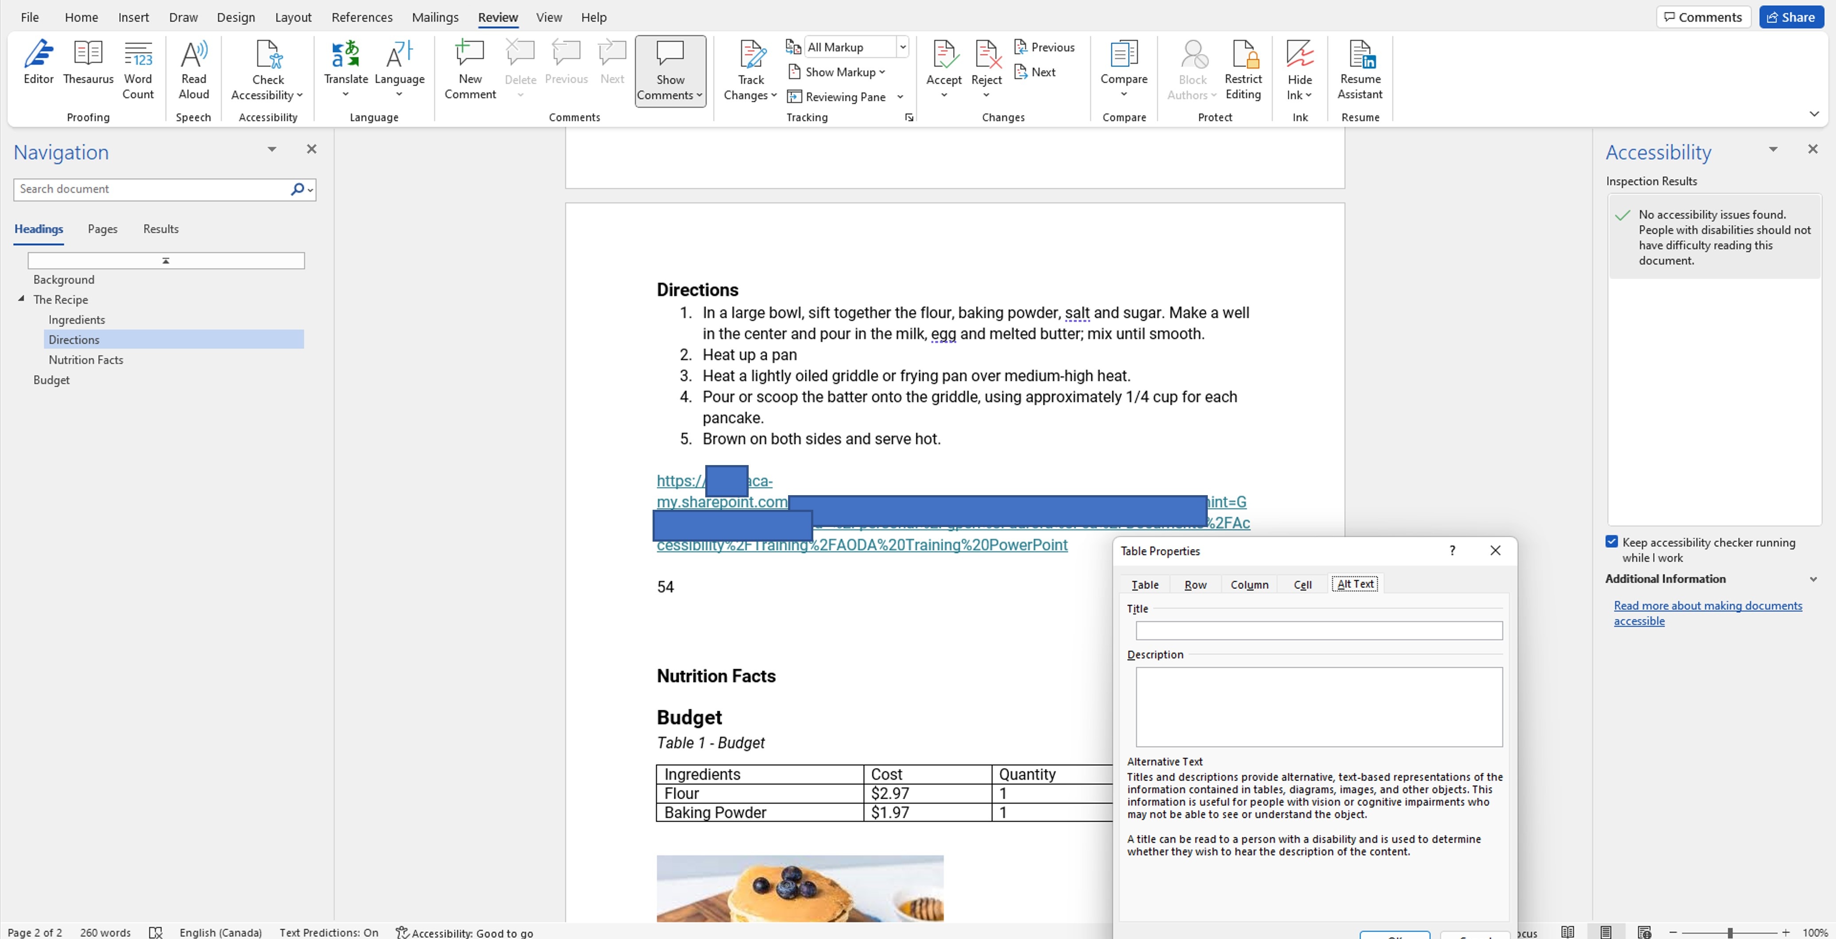
Task: Open the References ribbon tab
Action: click(362, 17)
